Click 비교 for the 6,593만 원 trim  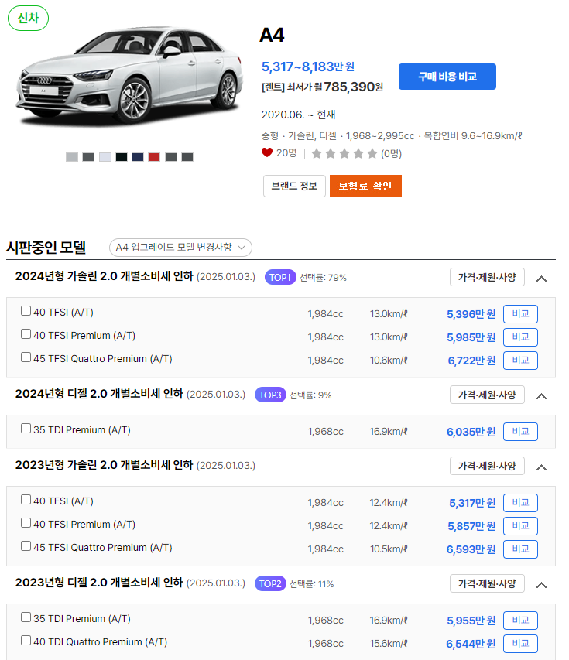click(x=520, y=549)
